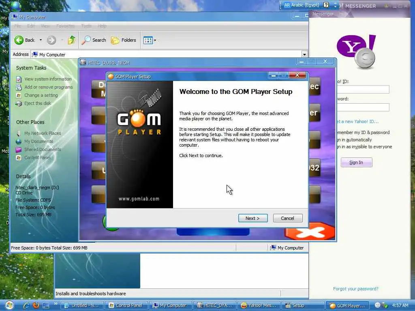Switch to Yahoo! Messenger taskbar button

tap(259, 305)
